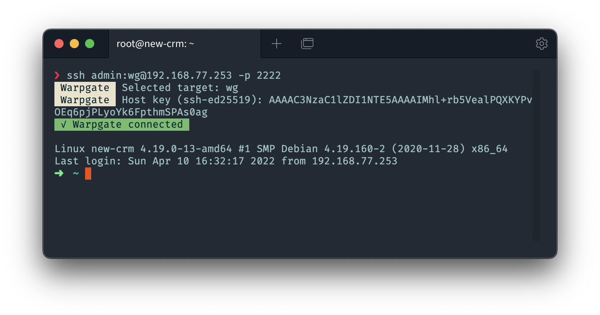Click the Warpgate badge beside "Selected target"
Image resolution: width=600 pixels, height=315 pixels.
[85, 88]
